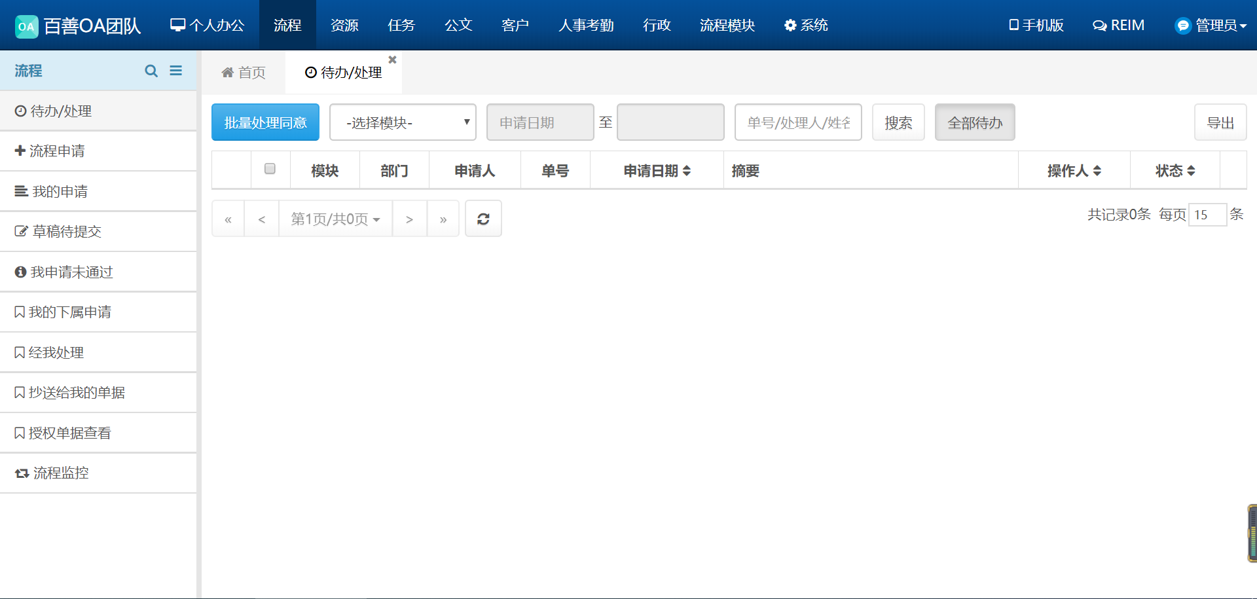Go to previous page arrow <
Screen dimensions: 1257x599
coord(262,219)
